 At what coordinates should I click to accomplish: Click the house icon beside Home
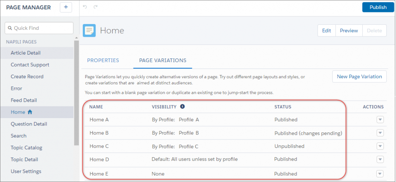[30, 112]
